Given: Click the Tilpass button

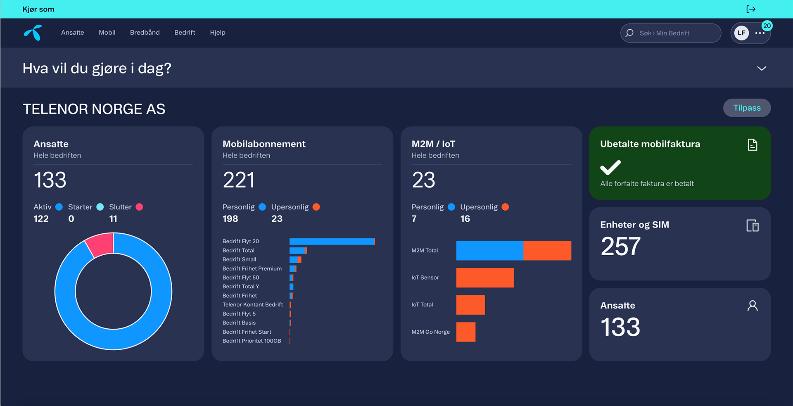Looking at the screenshot, I should coord(747,108).
